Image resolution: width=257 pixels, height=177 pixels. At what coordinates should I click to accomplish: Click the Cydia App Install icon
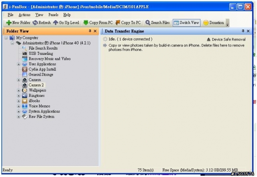[24, 69]
